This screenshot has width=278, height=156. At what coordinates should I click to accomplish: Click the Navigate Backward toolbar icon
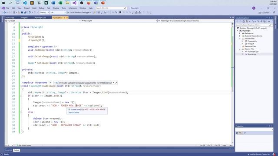[x=5, y=13]
